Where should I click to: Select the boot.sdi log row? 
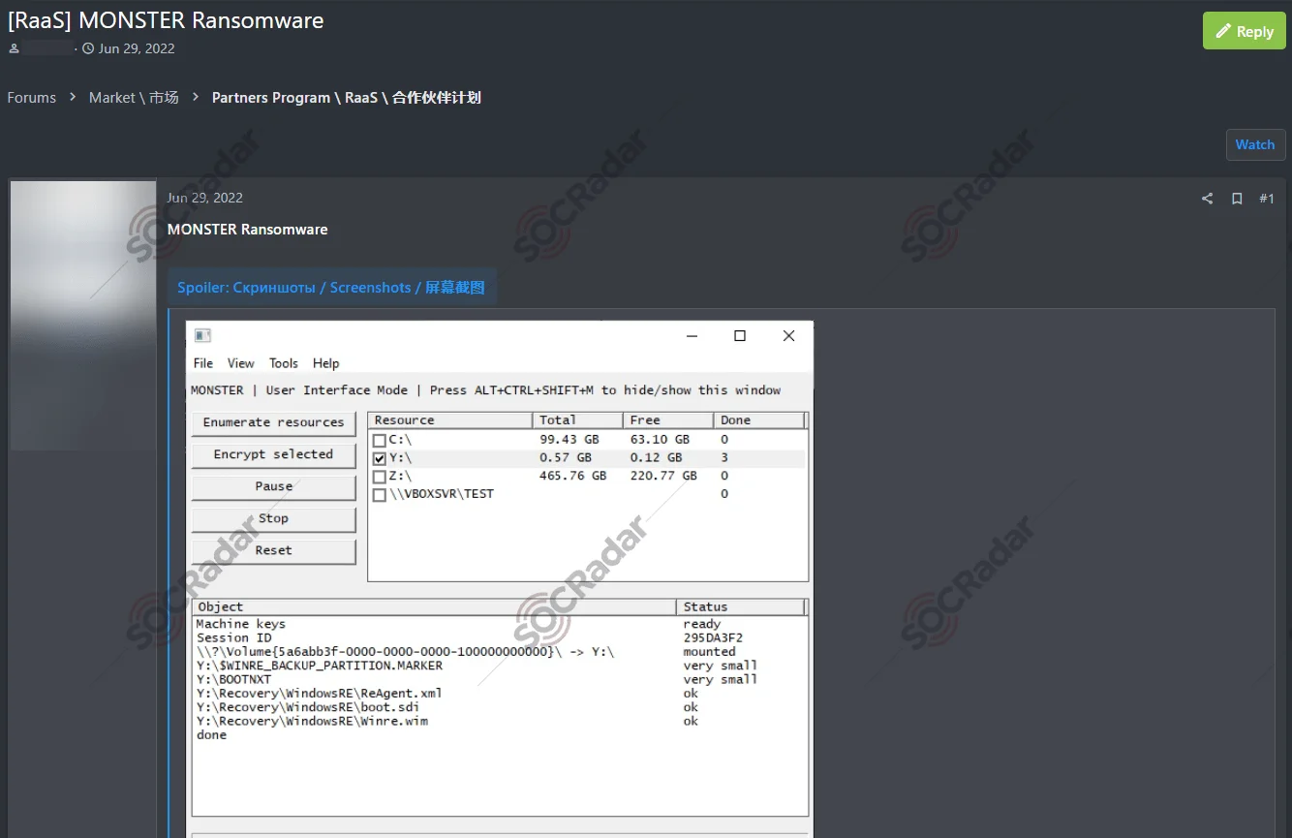tap(500, 707)
